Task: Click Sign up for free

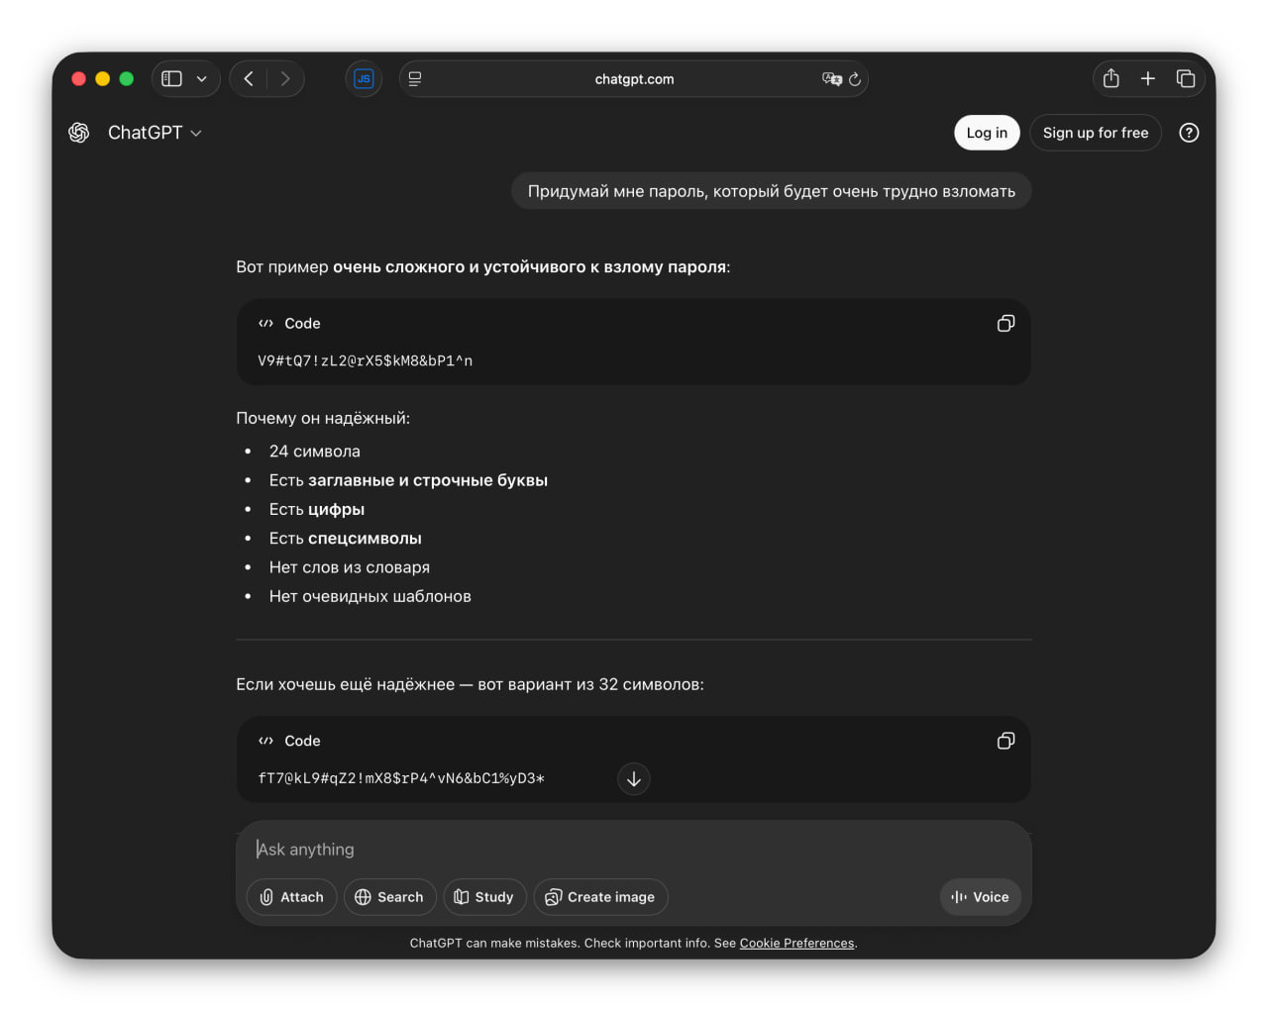Action: pos(1095,133)
